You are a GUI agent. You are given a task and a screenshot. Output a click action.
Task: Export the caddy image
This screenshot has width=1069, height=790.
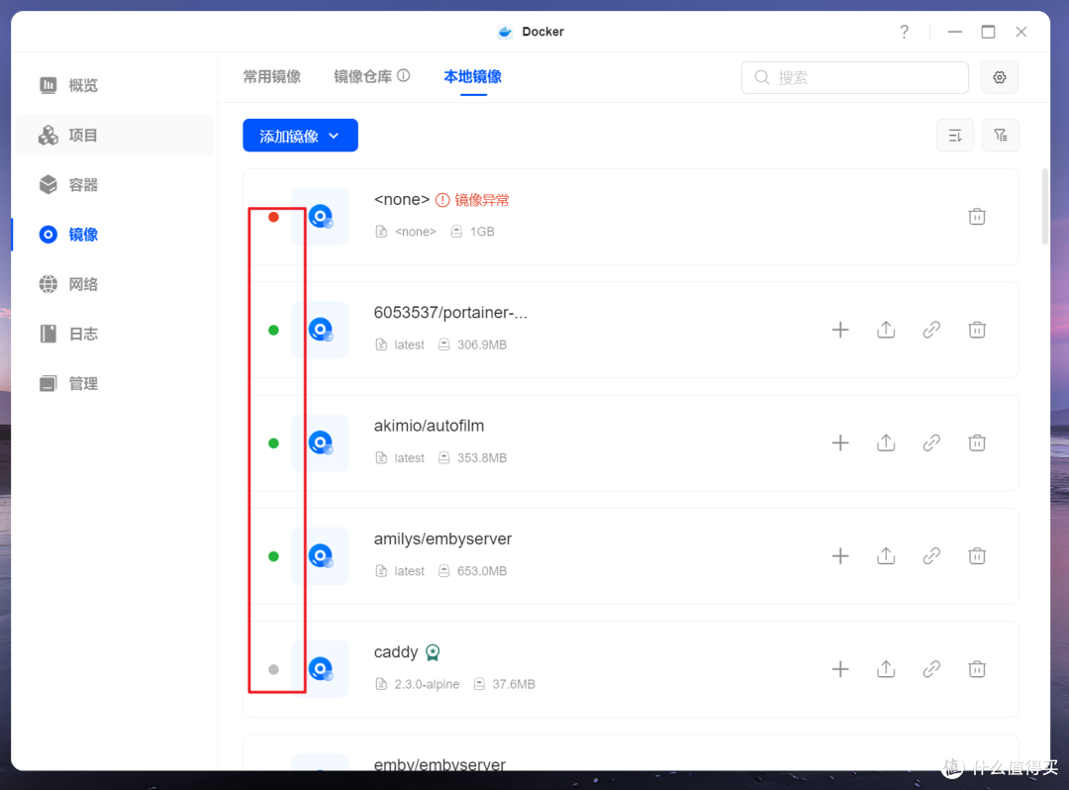(x=886, y=669)
